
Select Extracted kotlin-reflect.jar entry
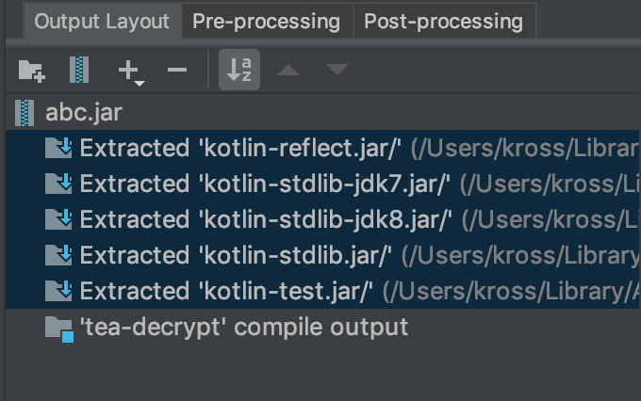241,148
